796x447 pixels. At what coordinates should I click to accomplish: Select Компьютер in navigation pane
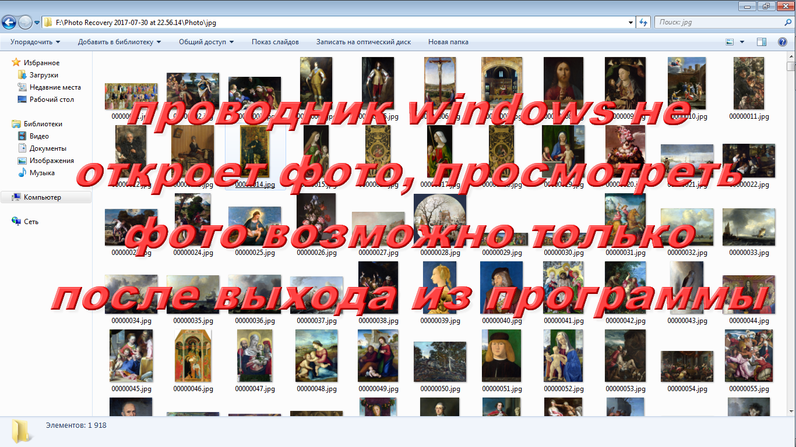[x=42, y=197]
